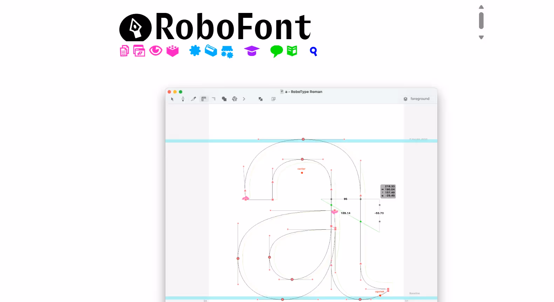
Task: Select the corner bracket tool icon
Action: [213, 99]
